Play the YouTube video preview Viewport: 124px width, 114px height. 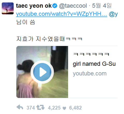42,72
